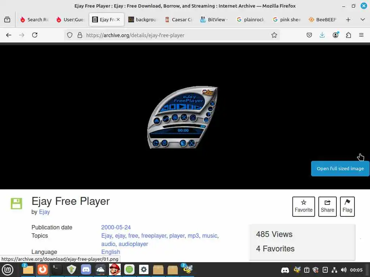Click the 2000-05-24 publication date link
Screen dimensions: 370x277
(x=116, y=227)
